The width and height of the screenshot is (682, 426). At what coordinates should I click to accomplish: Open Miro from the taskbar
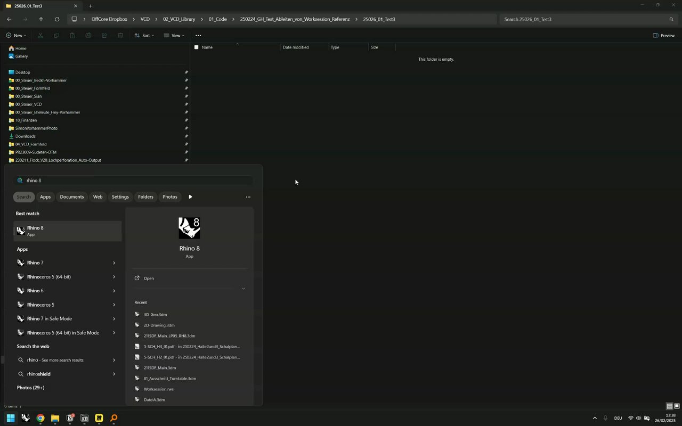[99, 418]
